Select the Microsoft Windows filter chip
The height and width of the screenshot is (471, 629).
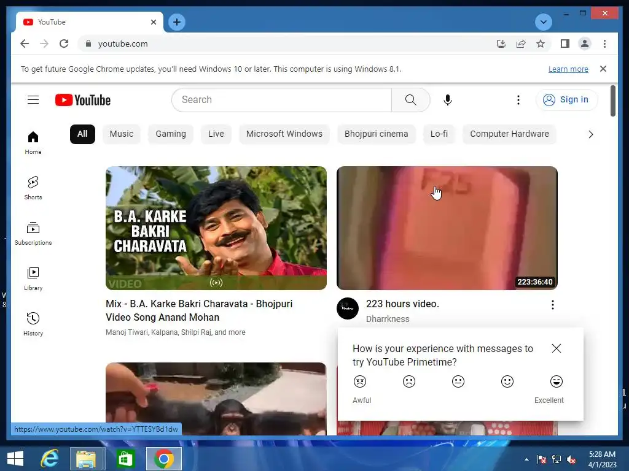(x=284, y=134)
